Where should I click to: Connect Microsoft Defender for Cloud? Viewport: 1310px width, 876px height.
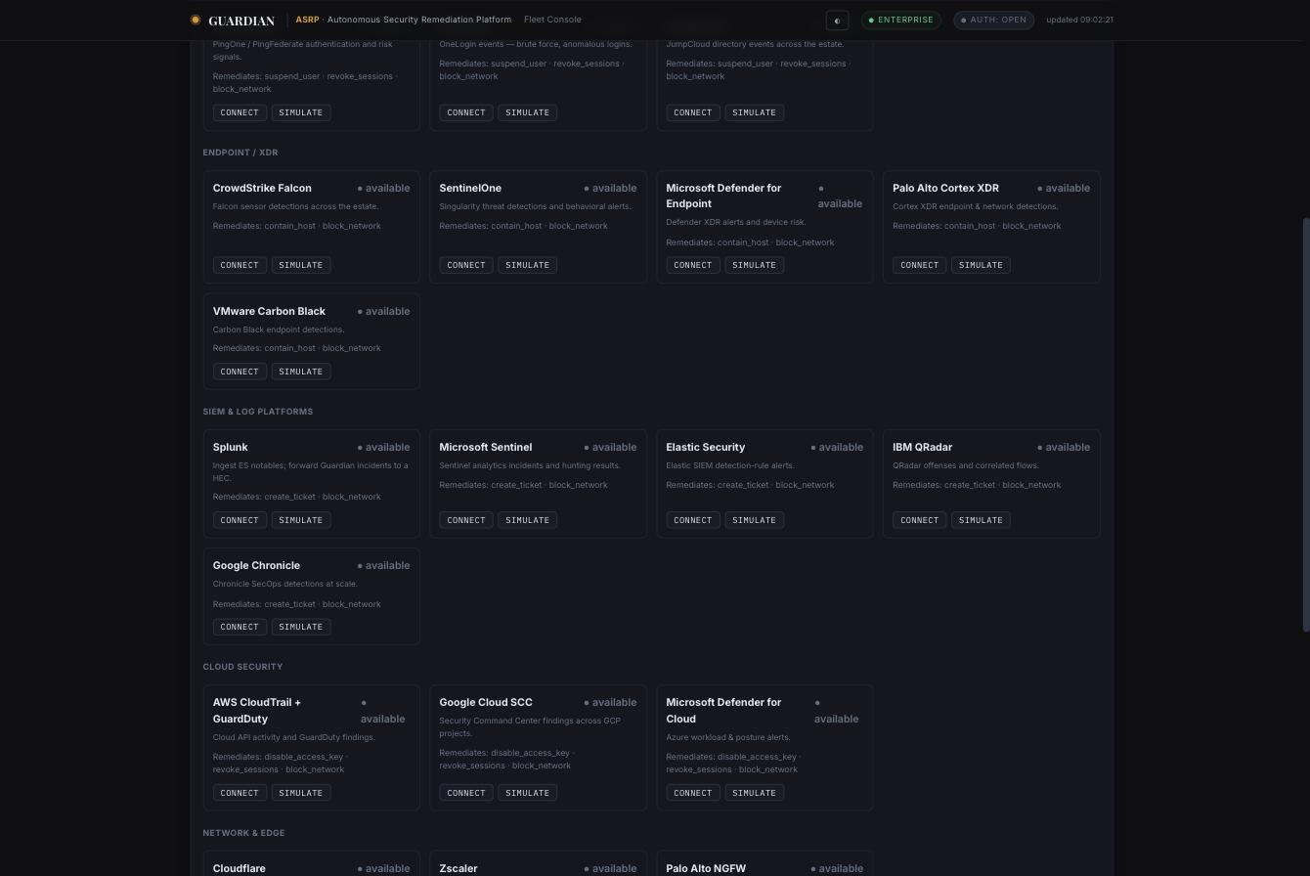click(693, 793)
